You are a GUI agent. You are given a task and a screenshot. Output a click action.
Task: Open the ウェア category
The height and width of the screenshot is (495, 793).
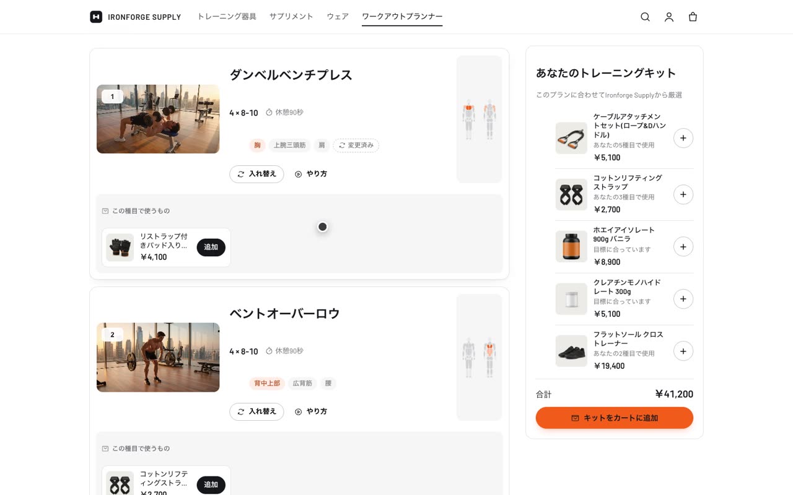(x=338, y=17)
